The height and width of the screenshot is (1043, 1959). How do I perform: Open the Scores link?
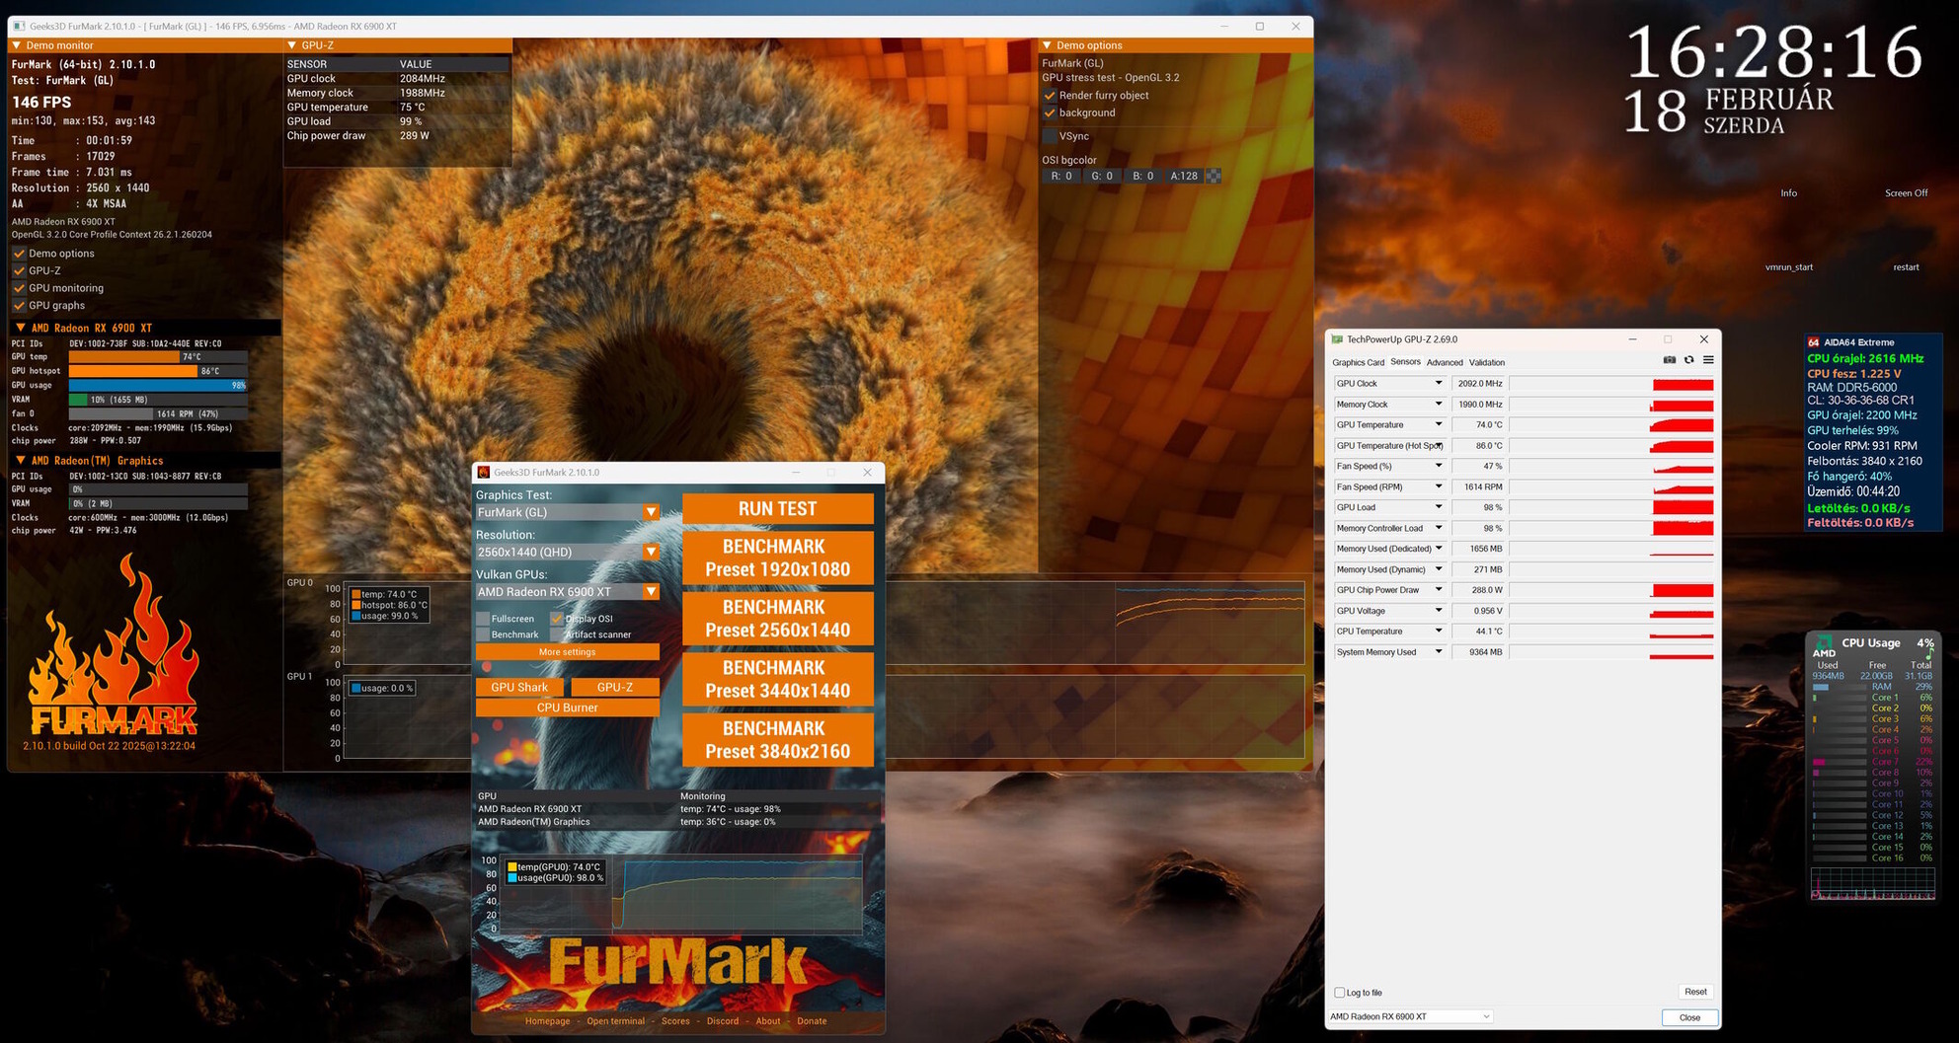click(675, 1021)
